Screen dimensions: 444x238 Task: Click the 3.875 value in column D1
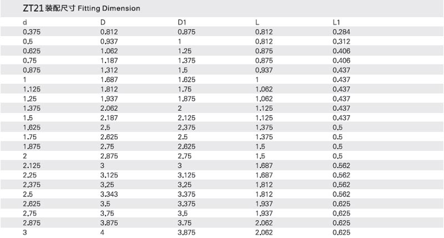pyautogui.click(x=186, y=233)
